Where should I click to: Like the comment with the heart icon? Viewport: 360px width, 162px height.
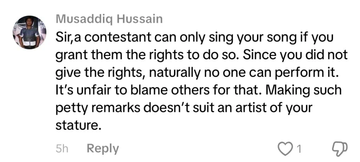284,149
